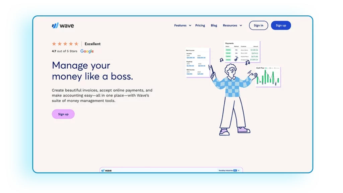Click the 'Manage your money like a boss' headline
Screen dimensions: 343x193
click(x=92, y=71)
